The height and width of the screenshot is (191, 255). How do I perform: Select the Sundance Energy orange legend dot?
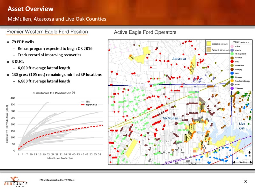point(232,81)
